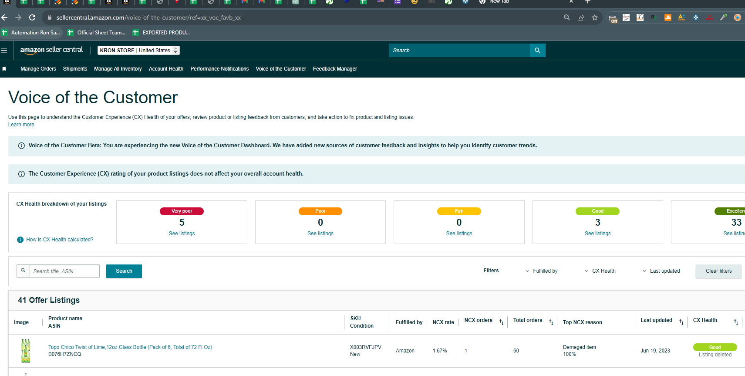Click the ASIN B076H7ZNCQ text
The image size is (745, 376).
[65, 354]
